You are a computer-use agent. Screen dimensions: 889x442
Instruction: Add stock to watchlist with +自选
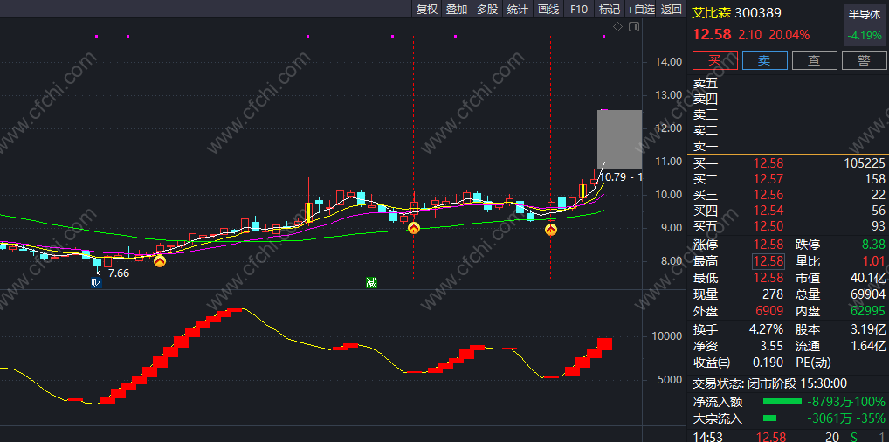[x=641, y=9]
